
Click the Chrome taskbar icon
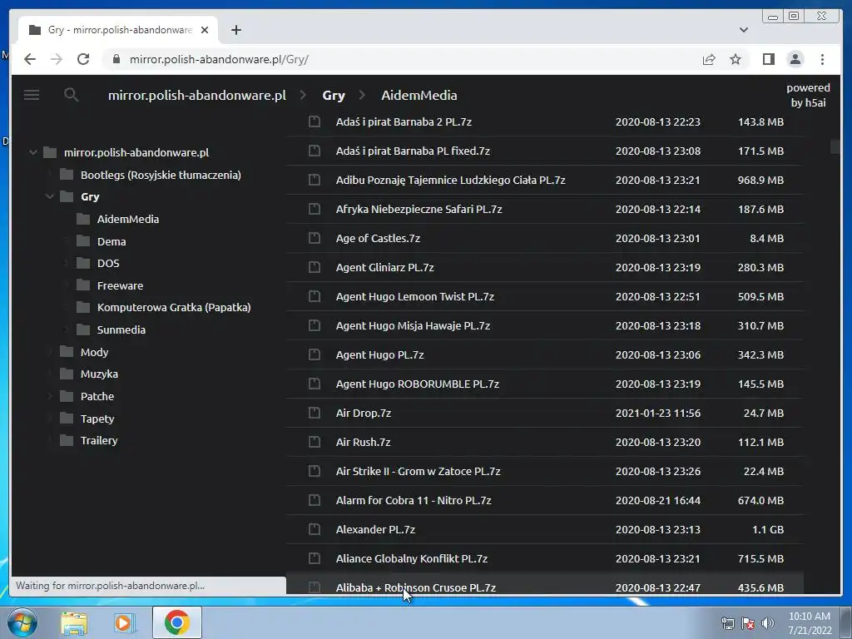(x=176, y=622)
